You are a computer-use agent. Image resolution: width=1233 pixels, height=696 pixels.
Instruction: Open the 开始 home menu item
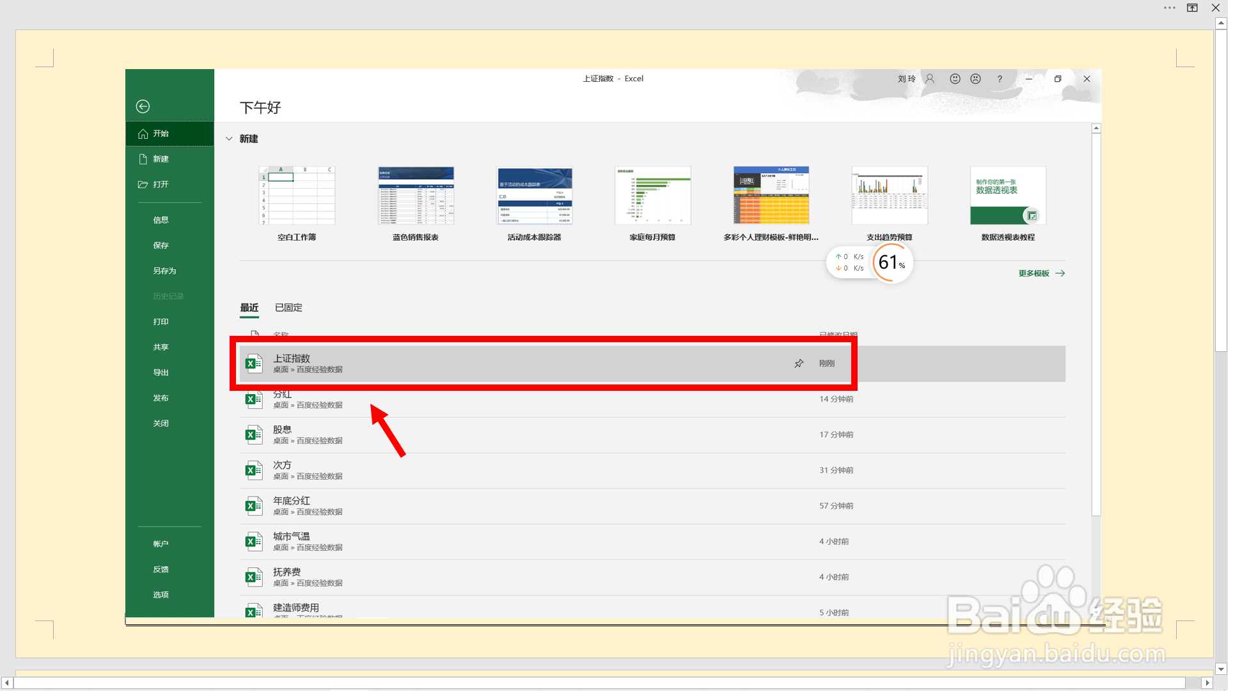tap(170, 134)
